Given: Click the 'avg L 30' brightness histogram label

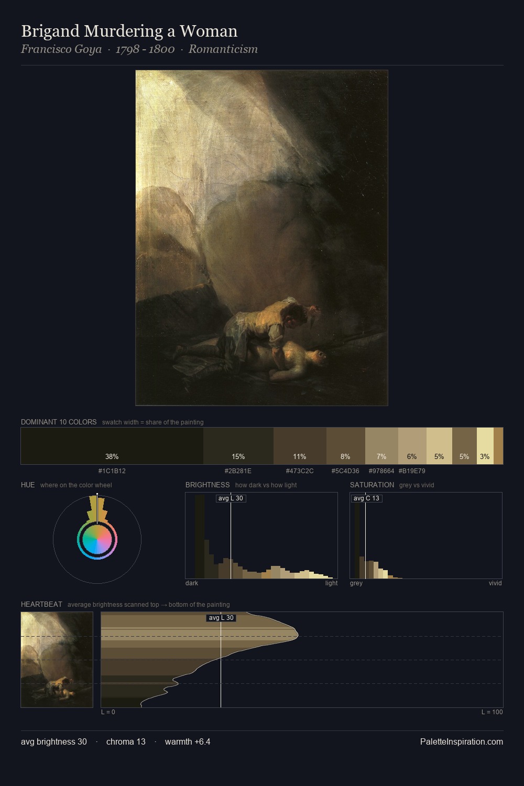Looking at the screenshot, I should pyautogui.click(x=231, y=498).
